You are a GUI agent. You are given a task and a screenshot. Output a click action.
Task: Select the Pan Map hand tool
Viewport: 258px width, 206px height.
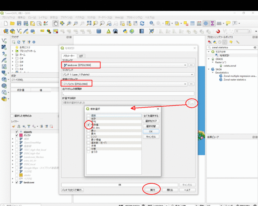pos(56,23)
